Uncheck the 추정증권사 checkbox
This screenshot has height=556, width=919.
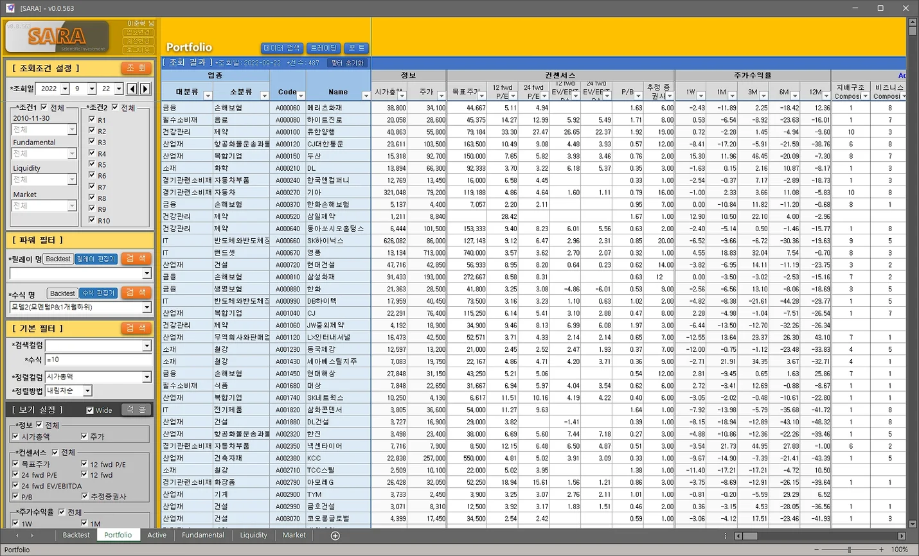(84, 496)
